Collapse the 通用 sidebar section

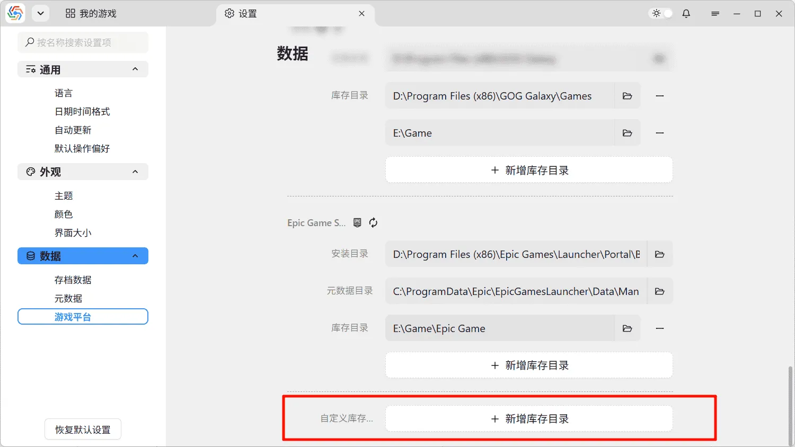click(x=135, y=69)
